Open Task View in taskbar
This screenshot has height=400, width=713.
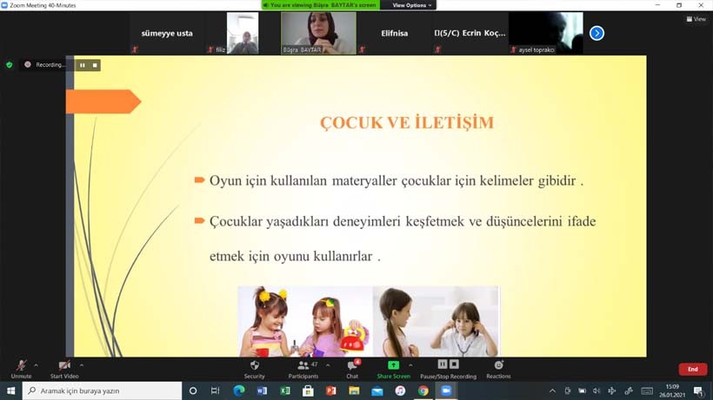coord(215,390)
